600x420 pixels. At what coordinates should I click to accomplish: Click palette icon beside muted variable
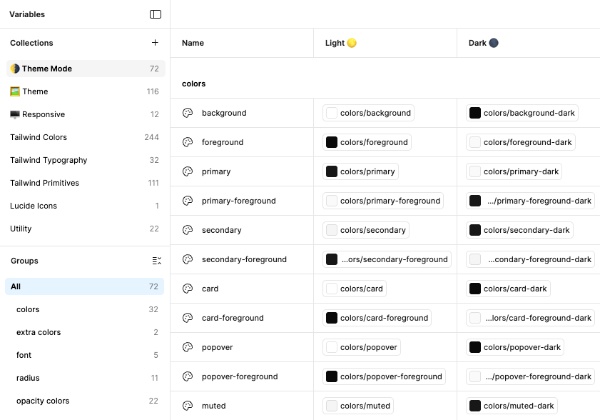click(x=188, y=406)
